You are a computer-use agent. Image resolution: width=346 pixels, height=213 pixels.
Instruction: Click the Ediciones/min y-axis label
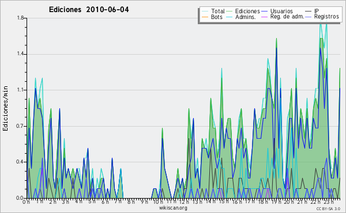[x=5, y=108]
